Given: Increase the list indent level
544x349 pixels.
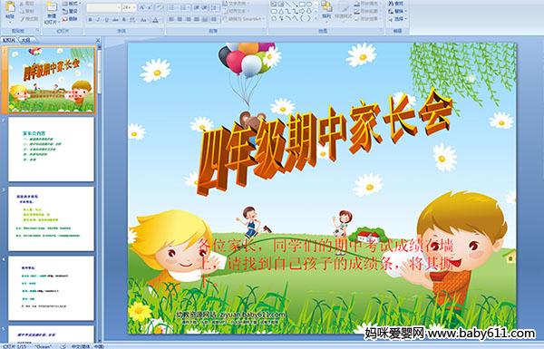Looking at the screenshot, I should coord(204,7).
